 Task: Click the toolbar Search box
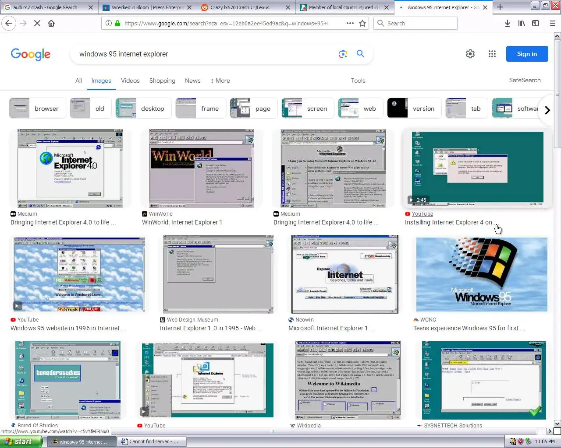coord(415,23)
